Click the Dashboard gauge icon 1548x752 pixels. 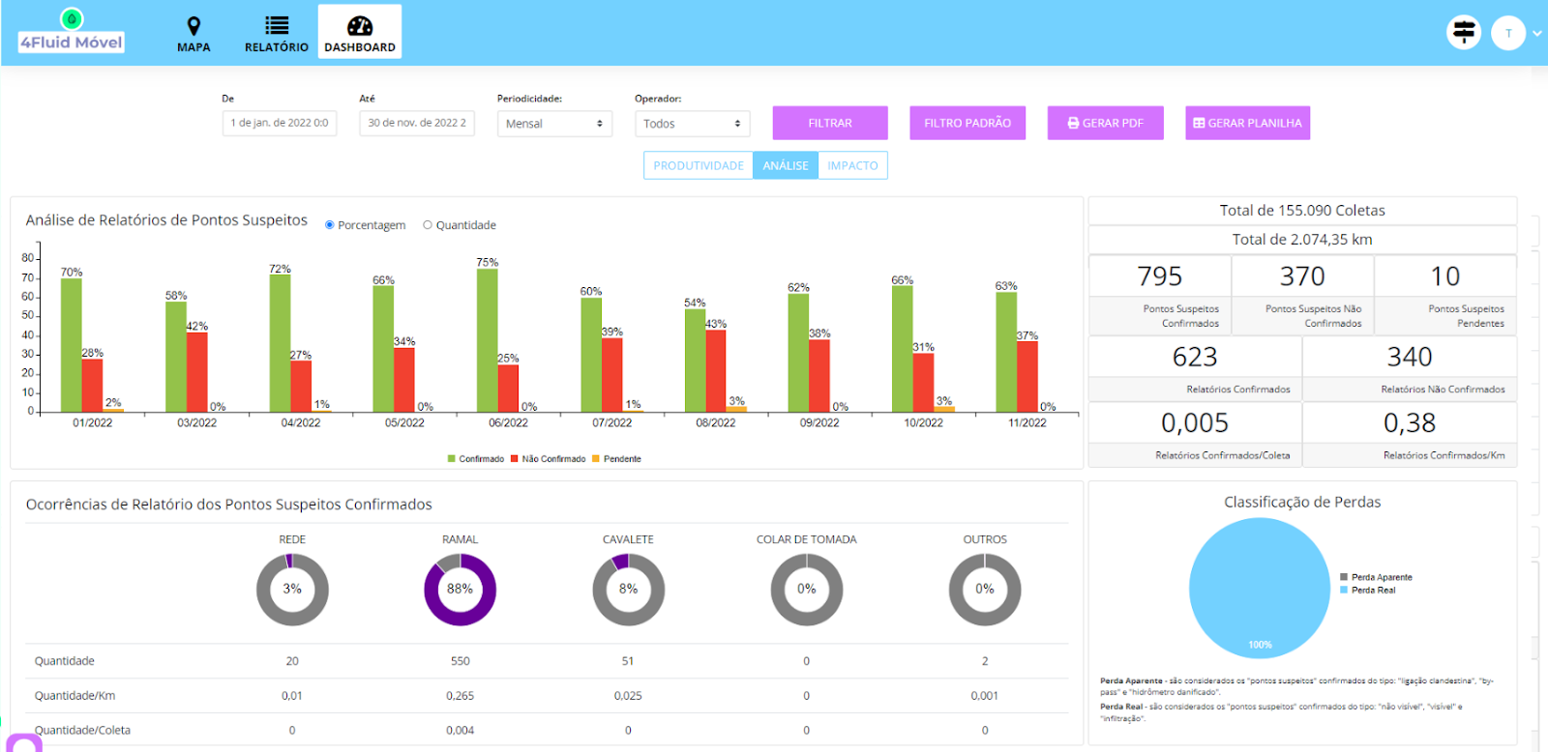pos(360,26)
